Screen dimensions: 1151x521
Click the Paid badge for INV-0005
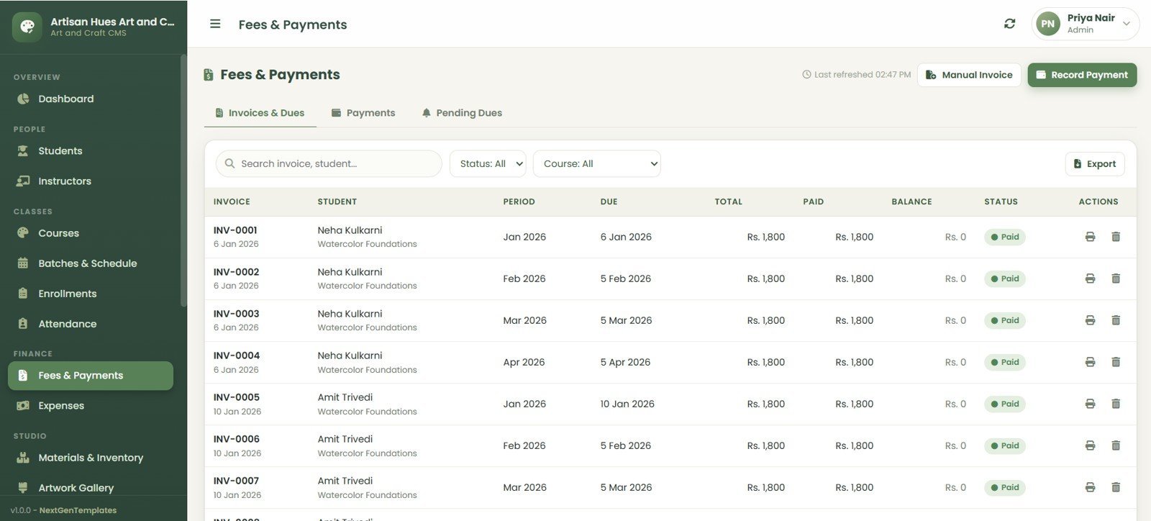tap(1004, 404)
